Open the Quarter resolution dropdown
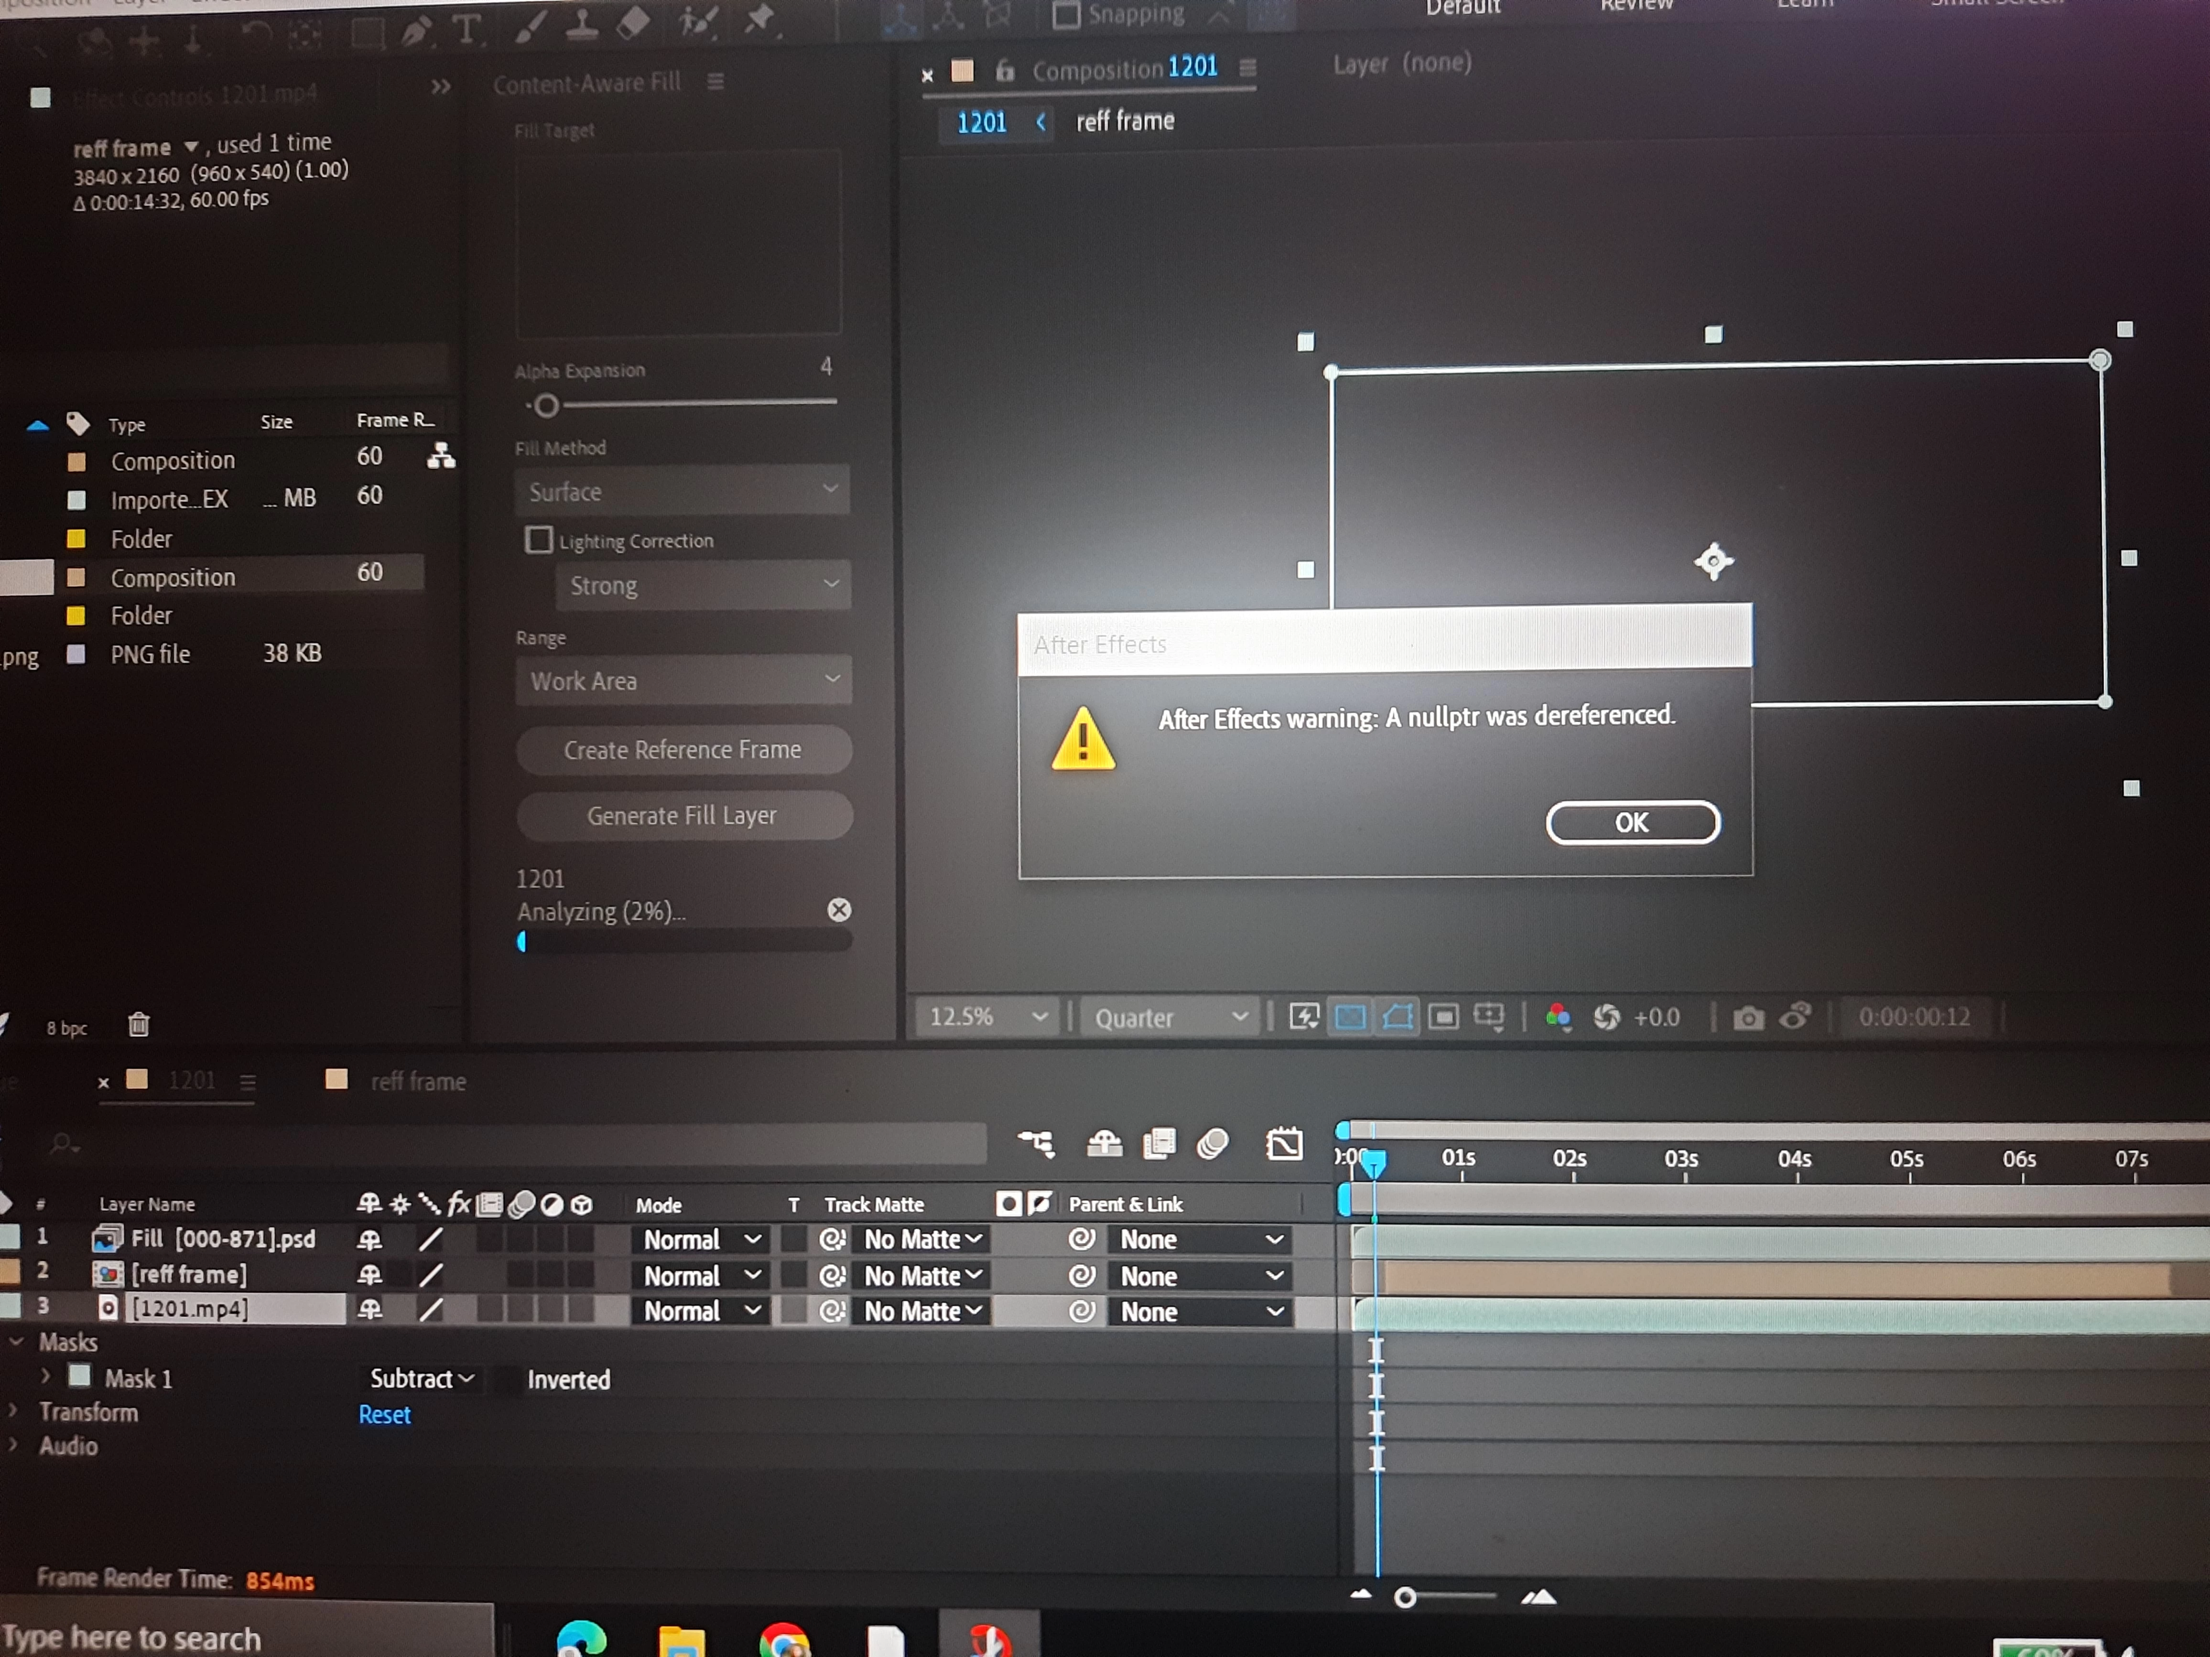Screen dimensions: 2210x1657 pos(1170,1018)
